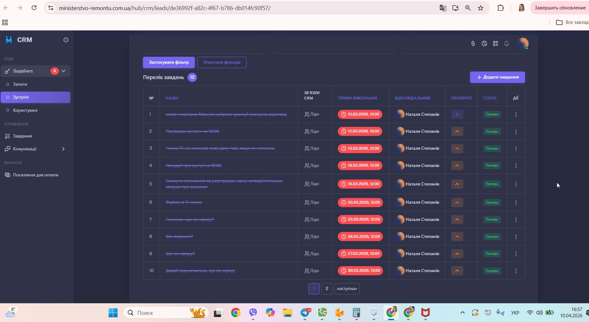Viewport: 589px width, 322px height.
Task: Sort by НАЗВА column header
Action: click(172, 98)
